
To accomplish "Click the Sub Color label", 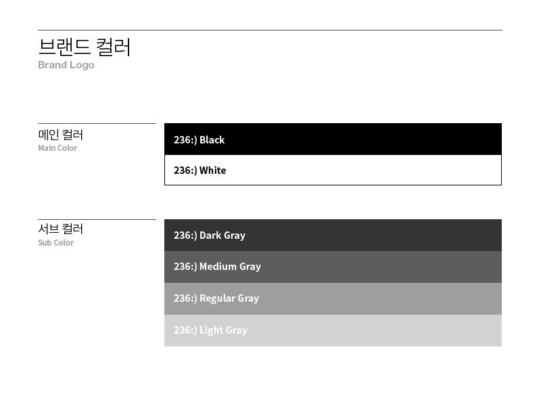I will [56, 243].
